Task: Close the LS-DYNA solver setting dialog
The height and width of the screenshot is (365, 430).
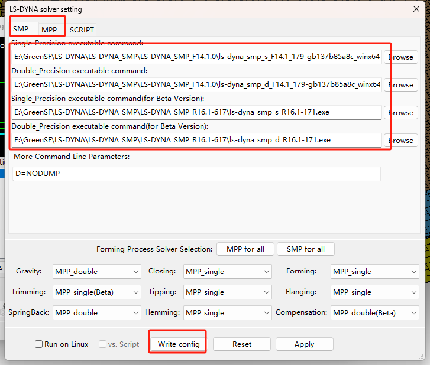Action: [x=416, y=9]
